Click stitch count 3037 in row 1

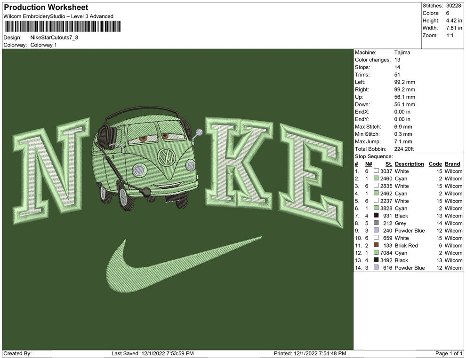coord(386,171)
